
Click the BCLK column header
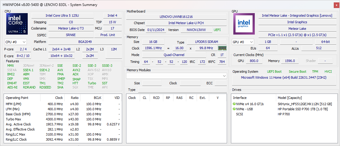[x=91, y=98]
